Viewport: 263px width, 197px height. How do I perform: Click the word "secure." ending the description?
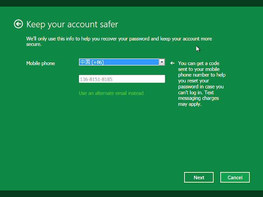(34, 44)
